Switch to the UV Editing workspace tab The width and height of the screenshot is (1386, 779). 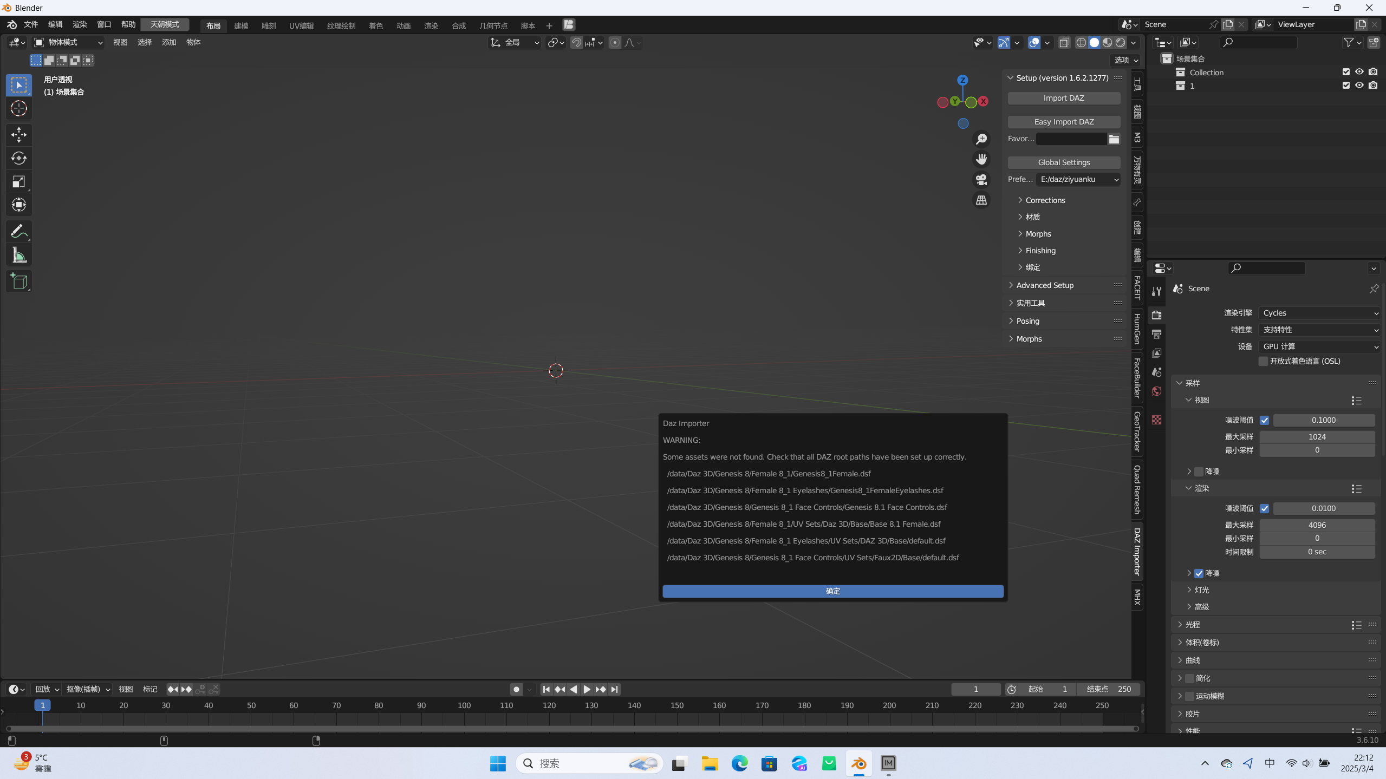301,25
